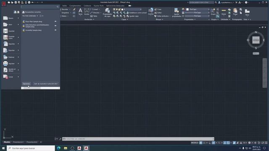Screen dimensions: 269x151
Task: Switch to the Complementos ribbon tab
Action: tap(75, 6)
